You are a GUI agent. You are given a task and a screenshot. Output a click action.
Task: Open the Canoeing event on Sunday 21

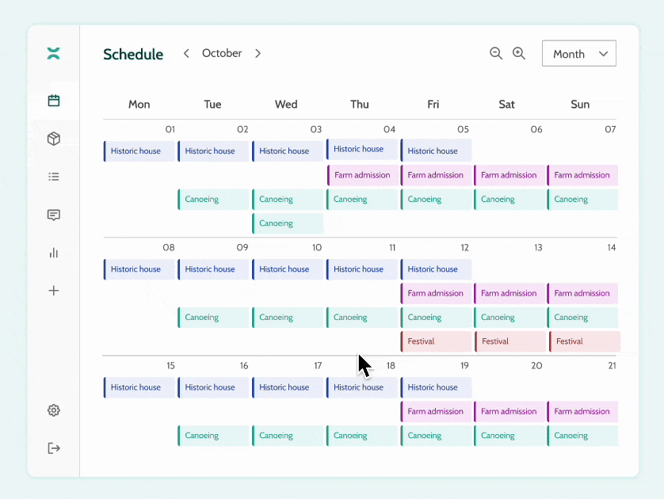(582, 436)
